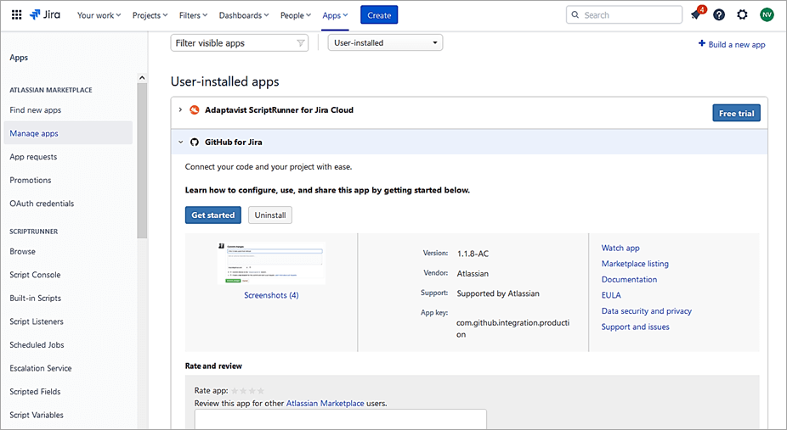Open the Build a new app link

coord(736,45)
